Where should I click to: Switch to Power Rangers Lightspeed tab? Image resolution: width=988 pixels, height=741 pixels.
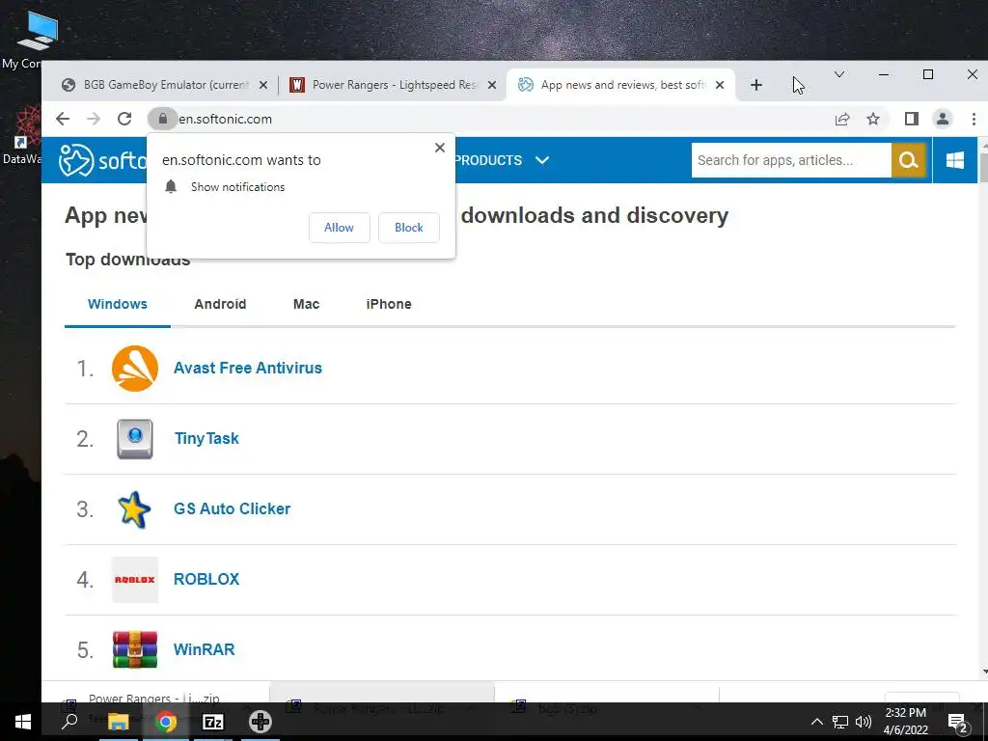[394, 85]
